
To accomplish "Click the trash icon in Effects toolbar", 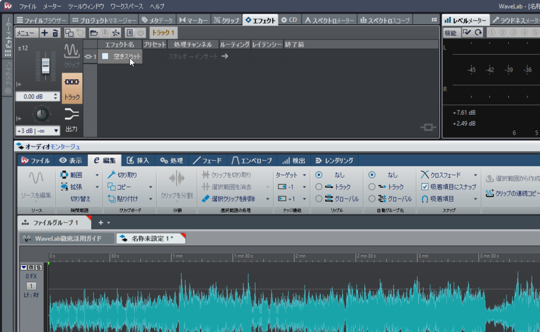I will click(55, 33).
